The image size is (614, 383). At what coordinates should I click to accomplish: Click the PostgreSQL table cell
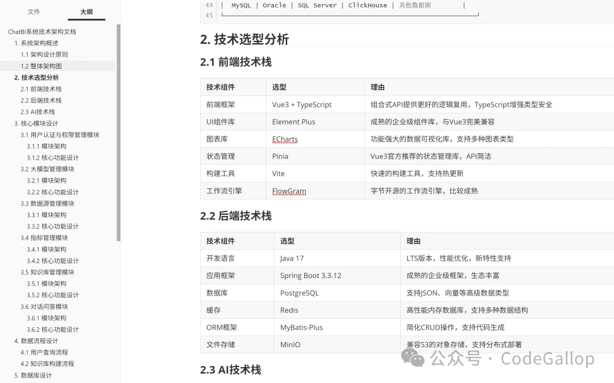coord(337,293)
